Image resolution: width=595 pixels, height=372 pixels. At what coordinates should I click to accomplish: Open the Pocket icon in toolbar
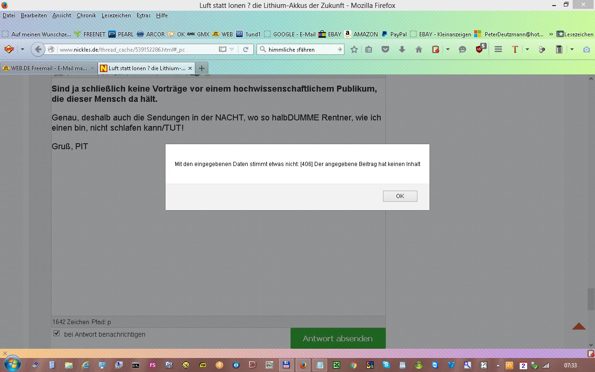385,49
